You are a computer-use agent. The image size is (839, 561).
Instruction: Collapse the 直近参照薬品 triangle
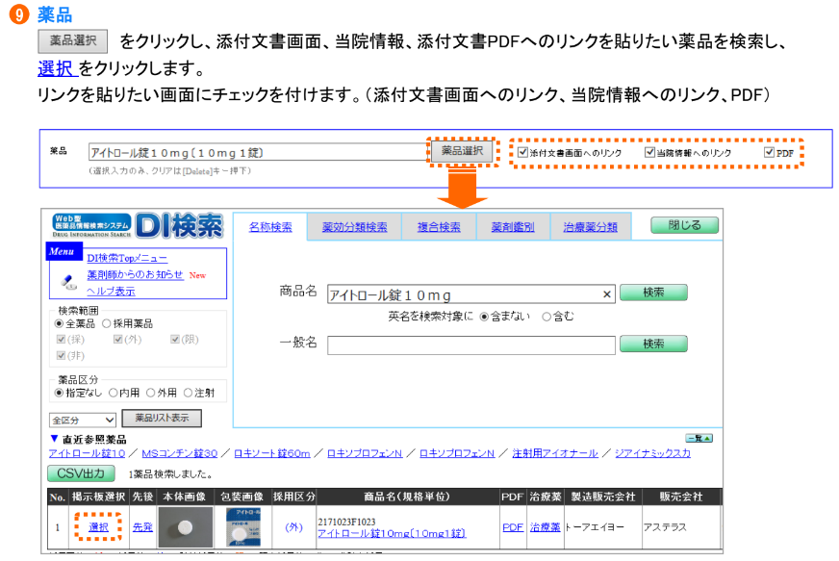(54, 439)
